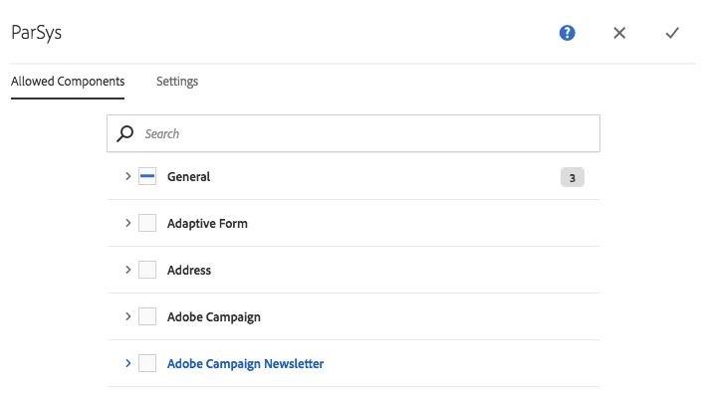Screen dimensions: 706x395
Task: Expand the Adobe Campaign Newsletter chevron
Action: pos(127,363)
